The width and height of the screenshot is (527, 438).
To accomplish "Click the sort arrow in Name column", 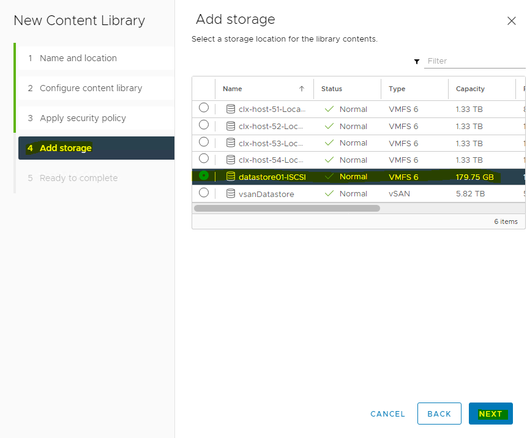I will [302, 89].
